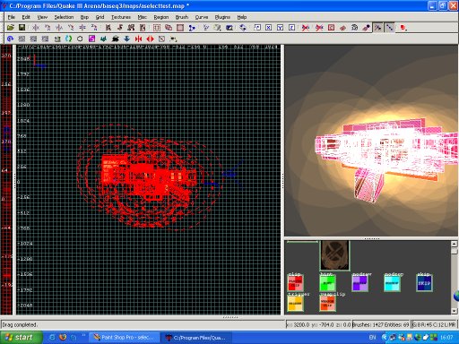
Task: Open the Textures menu
Action: 121,17
